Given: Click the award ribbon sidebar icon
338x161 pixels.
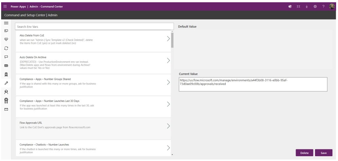Looking at the screenshot, I should coord(6,100).
